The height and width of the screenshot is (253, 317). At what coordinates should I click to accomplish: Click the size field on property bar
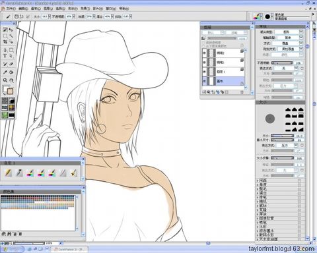pos(45,16)
